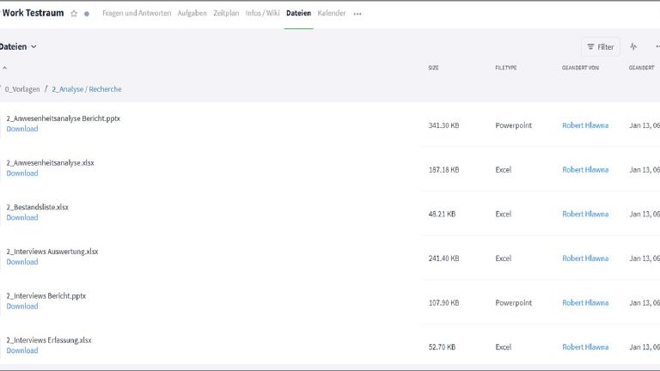Image resolution: width=660 pixels, height=371 pixels.
Task: Navigate to 0_Vorlagen breadcrumb folder
Action: point(22,89)
